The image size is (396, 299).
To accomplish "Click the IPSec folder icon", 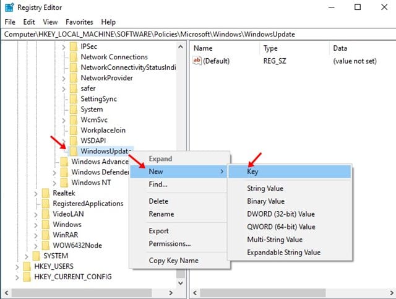I will click(74, 46).
